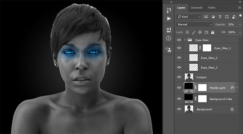Select the Eyes_Glow_1 layer mask thumbnail

tap(207, 48)
